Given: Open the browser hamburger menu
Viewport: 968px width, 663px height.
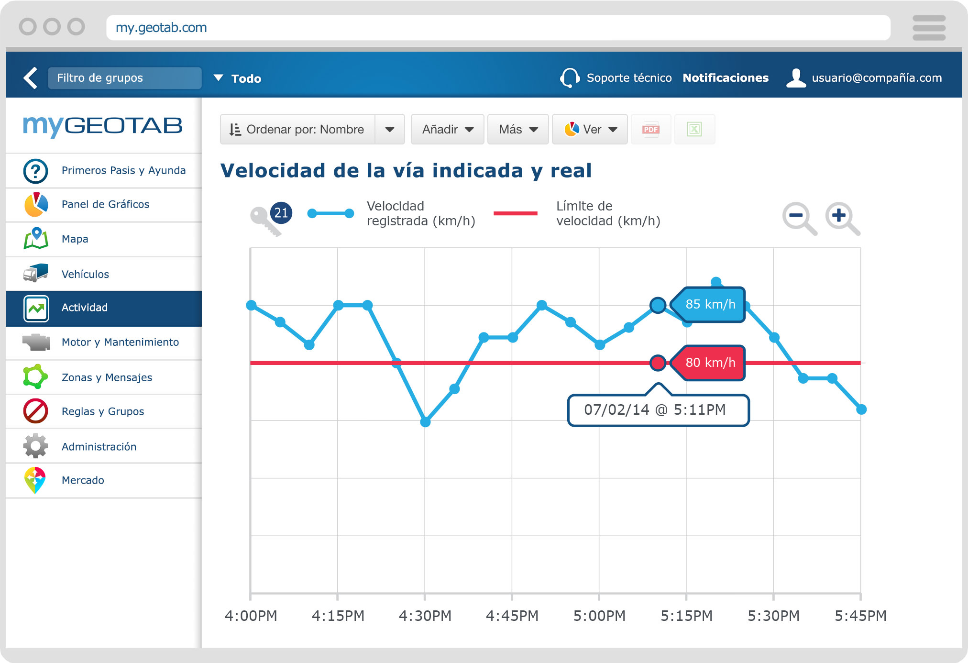Looking at the screenshot, I should (x=929, y=28).
